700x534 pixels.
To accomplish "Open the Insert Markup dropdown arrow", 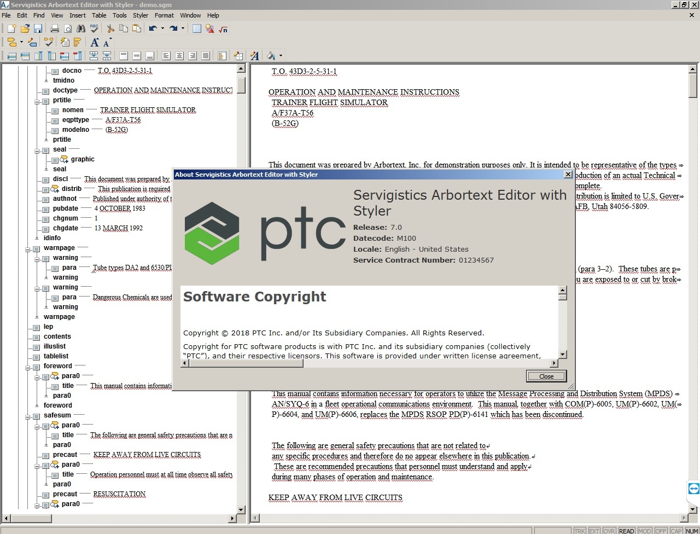I will click(x=21, y=42).
